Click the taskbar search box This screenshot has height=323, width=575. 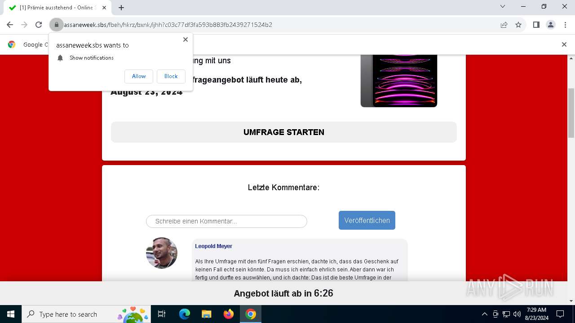[x=87, y=314]
